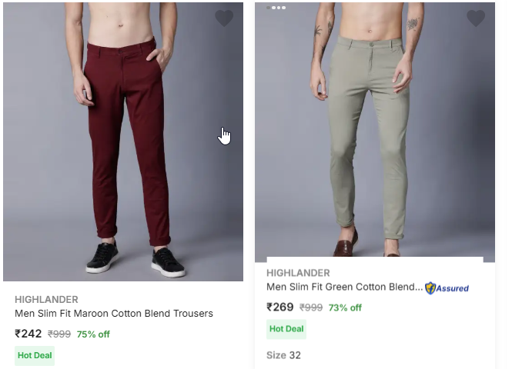Click struck-through ₹999 on green trousers
Screen dimensions: 512x369
[311, 308]
